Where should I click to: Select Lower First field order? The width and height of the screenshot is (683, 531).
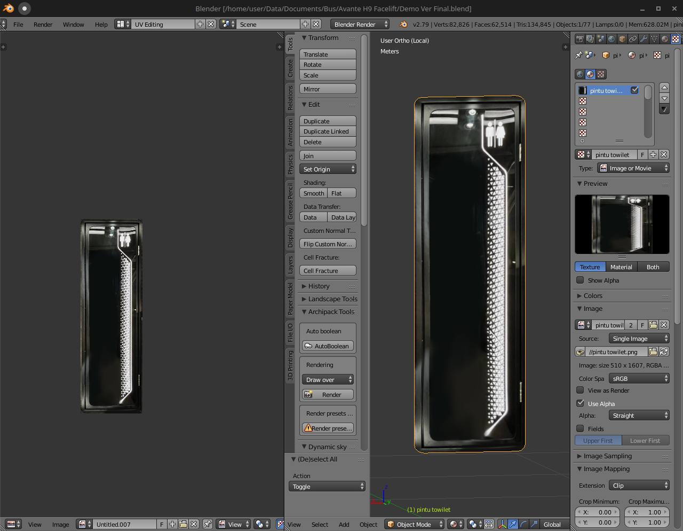(x=645, y=441)
